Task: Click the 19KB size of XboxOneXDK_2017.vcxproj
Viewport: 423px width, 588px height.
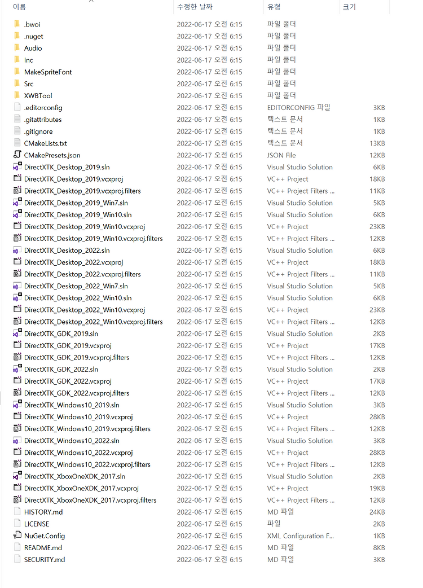Action: tap(377, 488)
